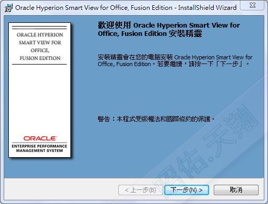Click the red ORACLE logo

40,138
